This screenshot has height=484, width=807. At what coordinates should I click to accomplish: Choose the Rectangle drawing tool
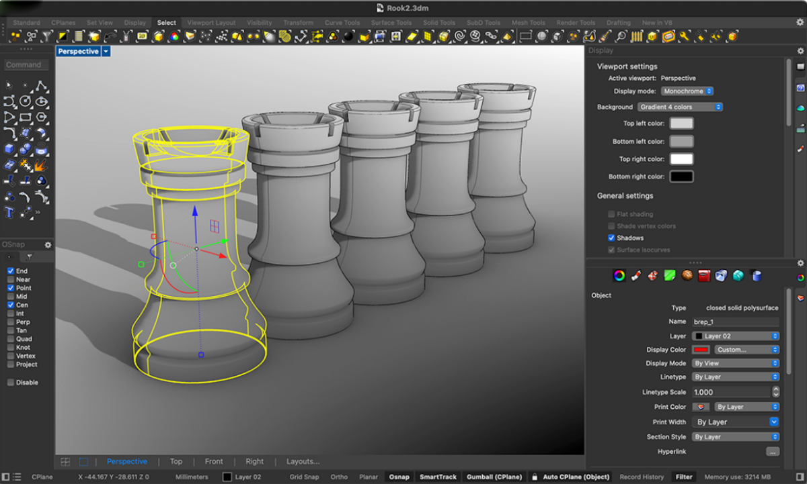tap(25, 117)
